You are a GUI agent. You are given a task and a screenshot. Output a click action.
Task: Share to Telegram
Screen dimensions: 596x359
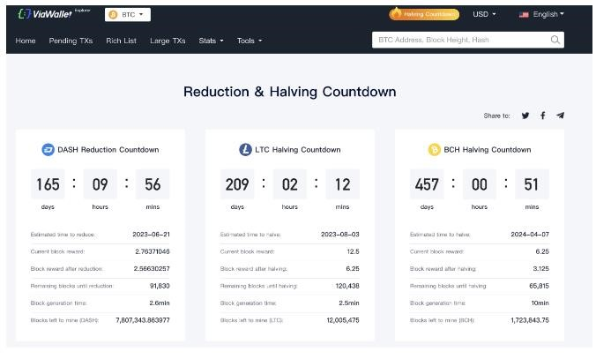click(x=560, y=116)
